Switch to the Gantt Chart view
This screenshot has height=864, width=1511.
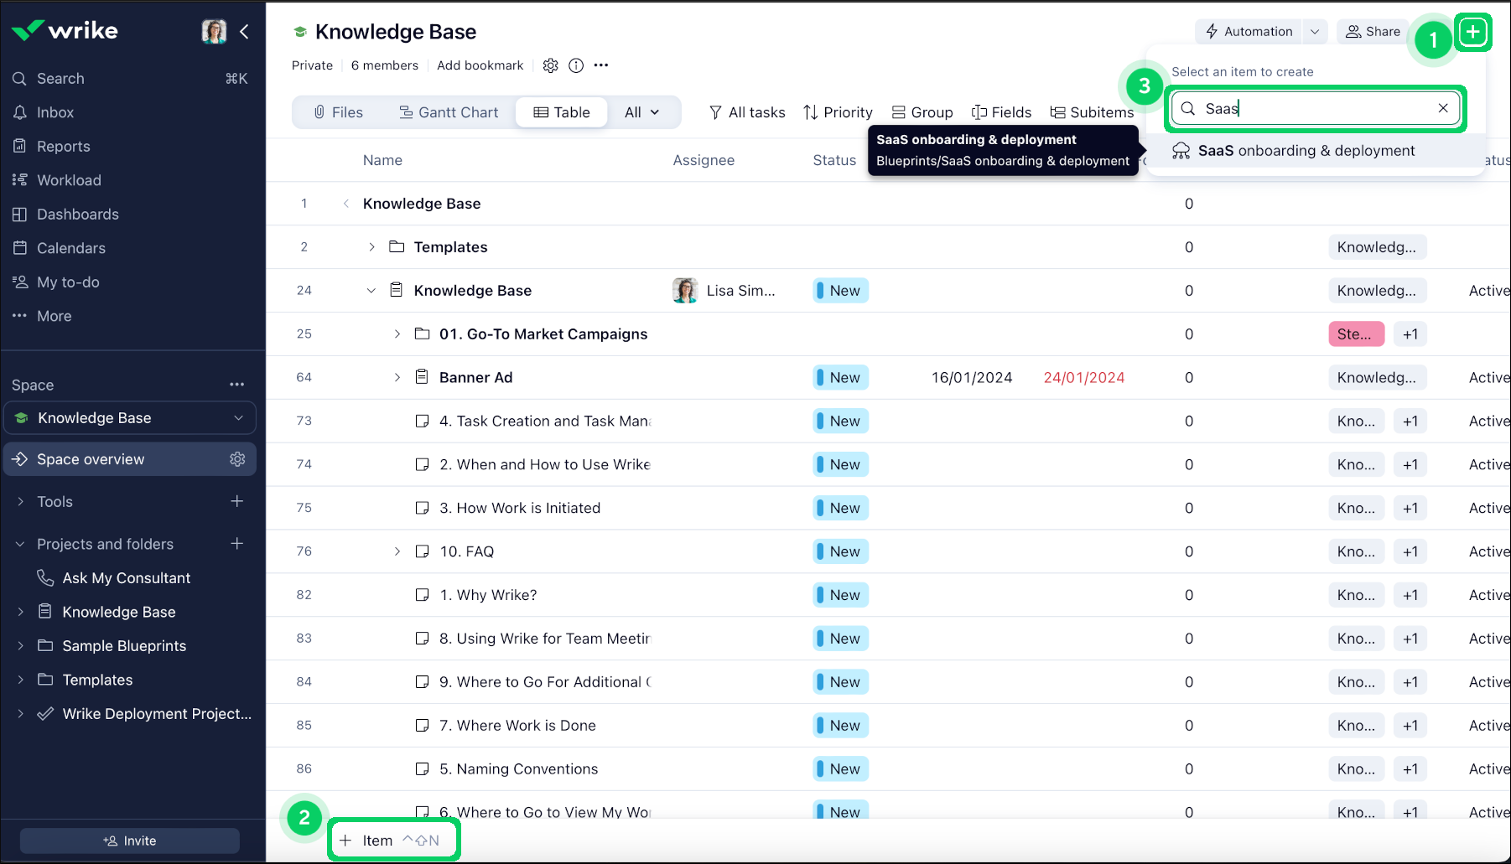tap(448, 112)
